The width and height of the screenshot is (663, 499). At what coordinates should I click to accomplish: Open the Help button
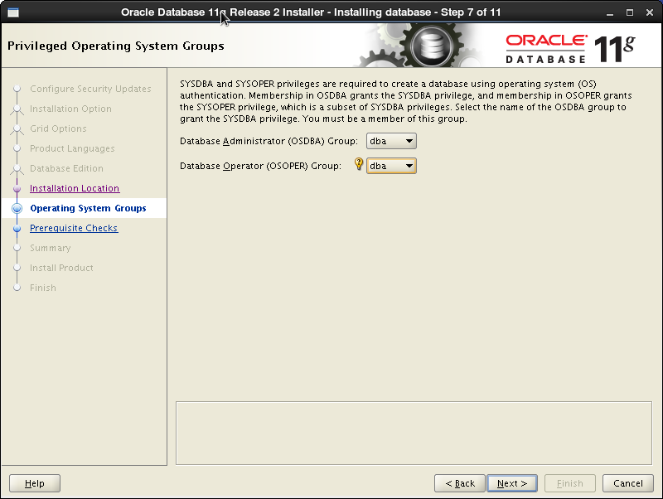(x=35, y=483)
